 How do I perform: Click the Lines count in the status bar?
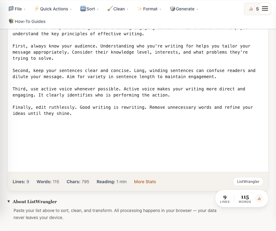21,182
